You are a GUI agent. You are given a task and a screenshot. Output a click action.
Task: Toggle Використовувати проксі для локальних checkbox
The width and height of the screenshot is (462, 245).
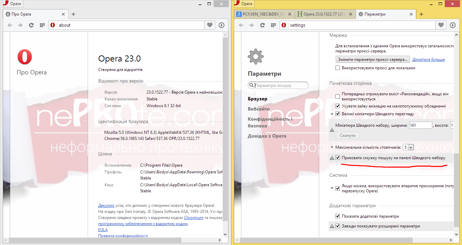(337, 68)
